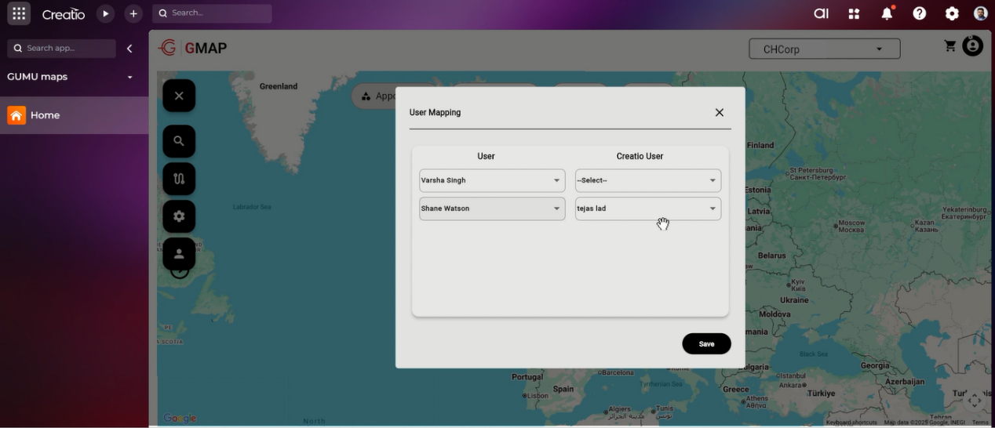Click the Creatio User column header
Viewport: 995px width, 428px height.
pyautogui.click(x=640, y=156)
